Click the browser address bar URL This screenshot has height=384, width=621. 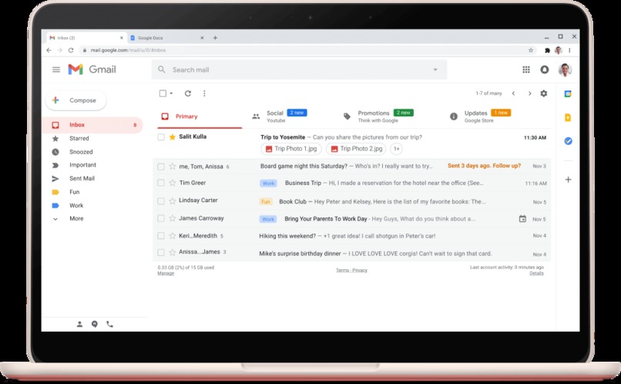click(x=128, y=50)
